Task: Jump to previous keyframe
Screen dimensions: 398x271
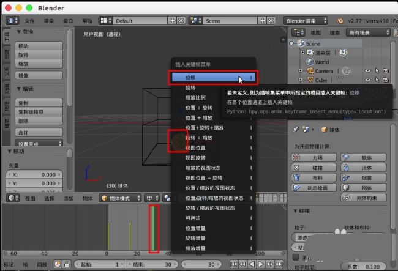Action: click(x=242, y=264)
